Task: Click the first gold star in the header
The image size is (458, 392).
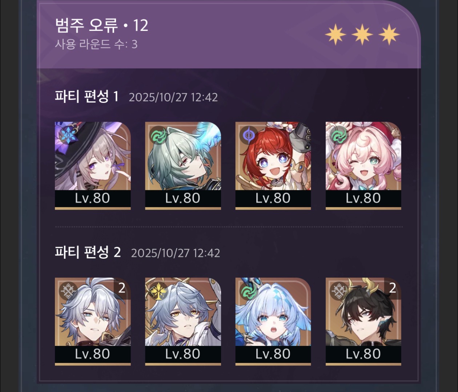Action: tap(335, 35)
